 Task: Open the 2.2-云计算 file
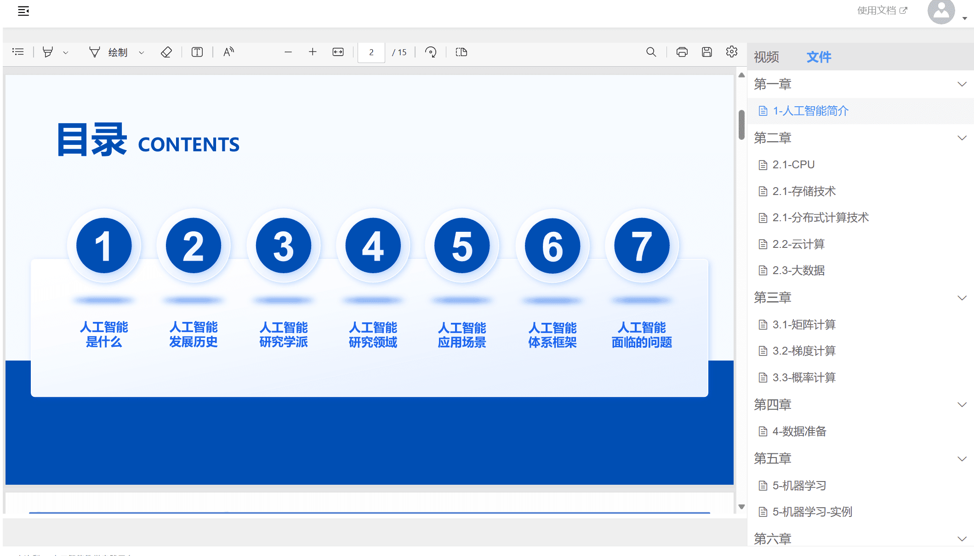798,244
